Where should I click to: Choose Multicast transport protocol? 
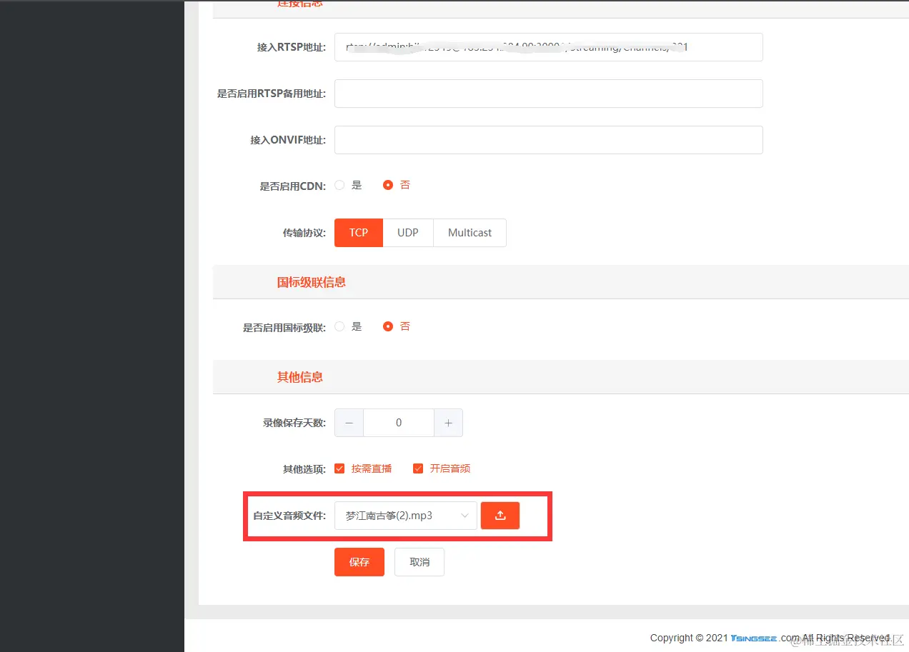(470, 233)
